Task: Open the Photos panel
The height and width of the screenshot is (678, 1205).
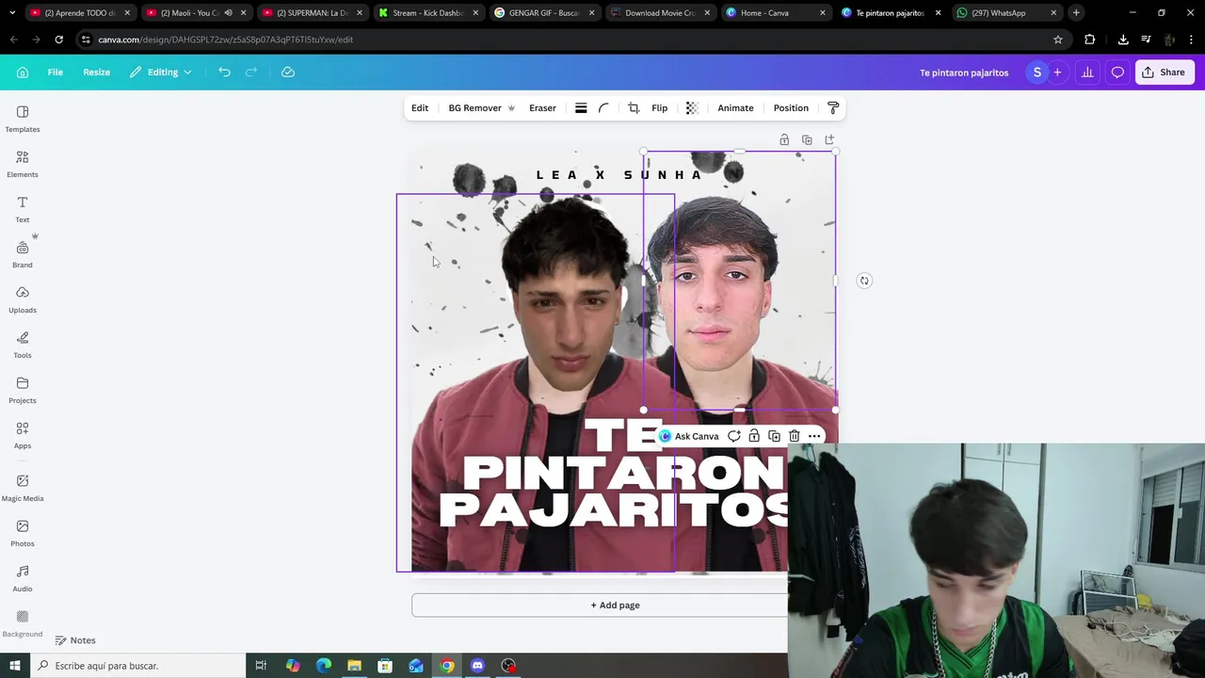Action: (23, 533)
